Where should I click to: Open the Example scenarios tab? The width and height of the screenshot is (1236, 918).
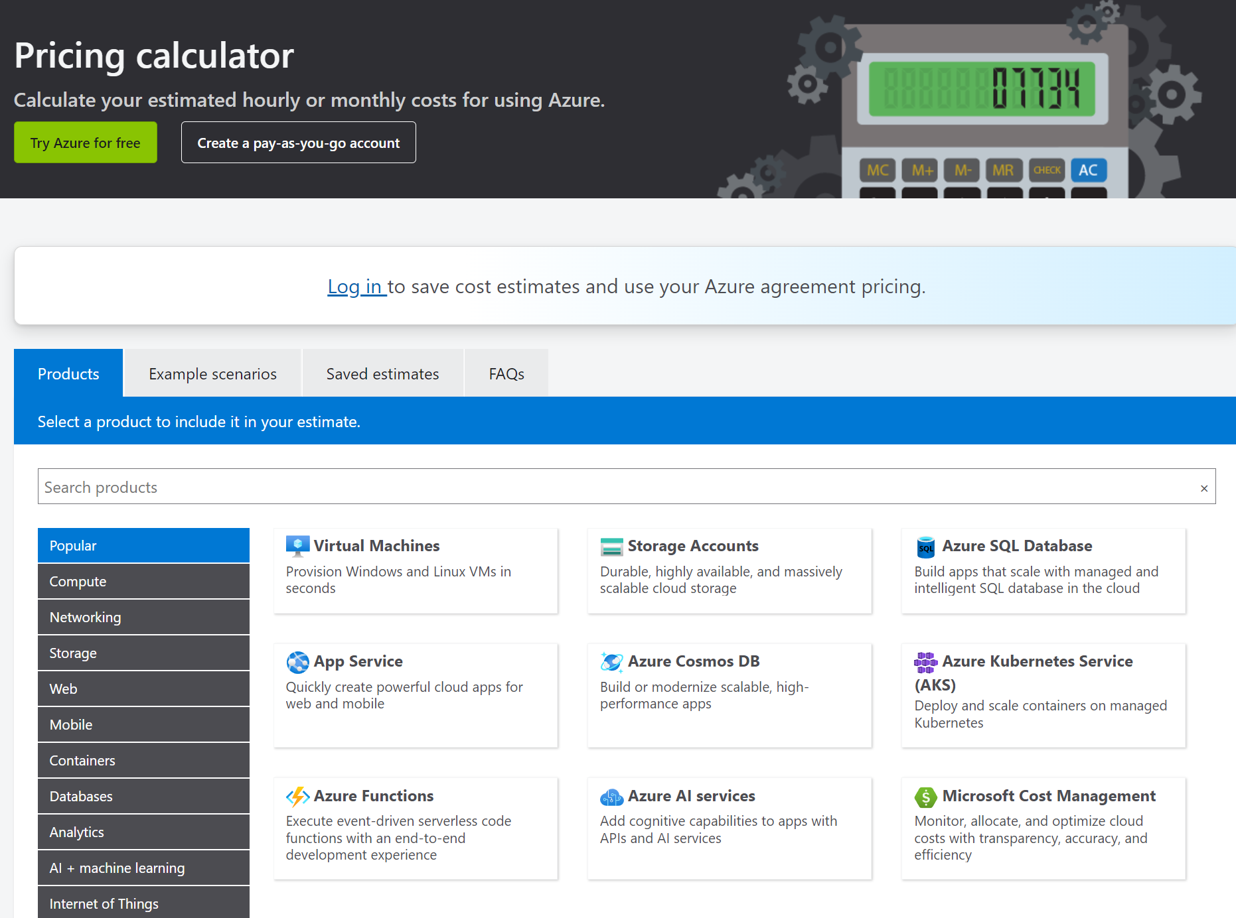point(212,373)
